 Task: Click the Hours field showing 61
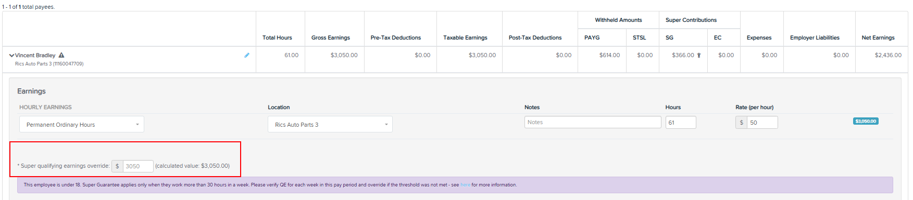(681, 123)
